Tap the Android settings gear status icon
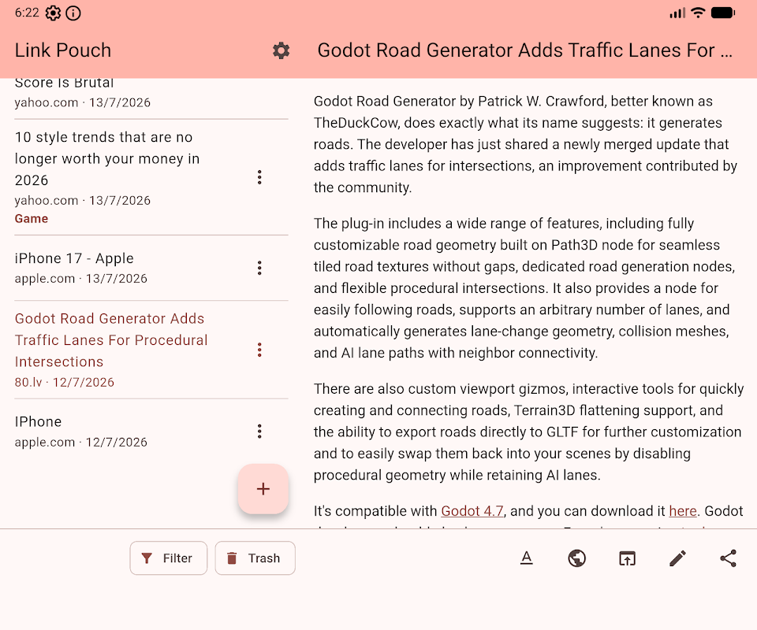 tap(53, 13)
